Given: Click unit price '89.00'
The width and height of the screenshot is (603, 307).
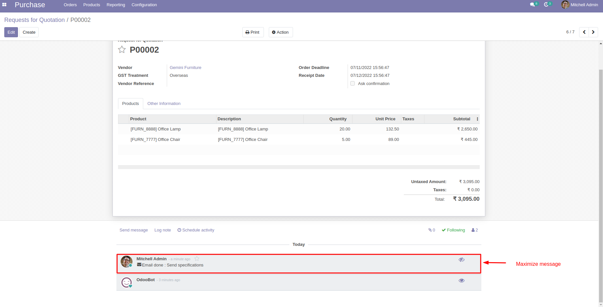Looking at the screenshot, I should (x=394, y=140).
